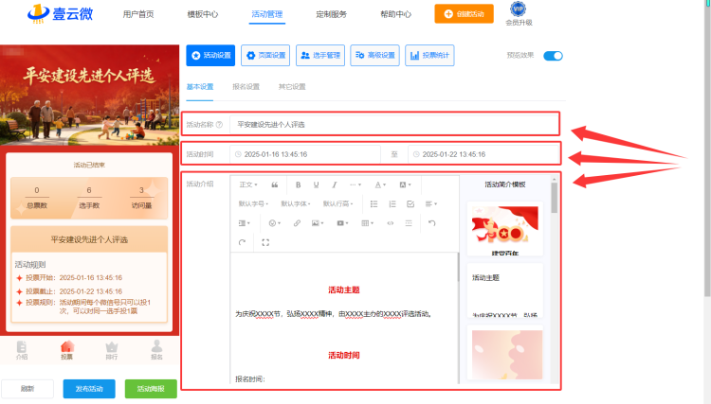Redo the last editor action
This screenshot has height=404, width=711.
point(242,242)
